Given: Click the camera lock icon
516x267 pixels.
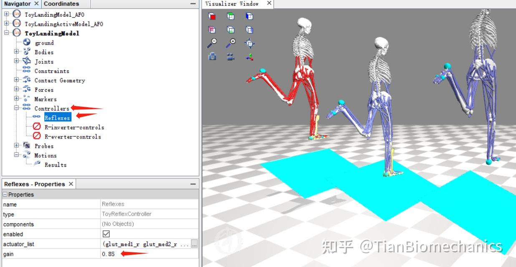Looking at the screenshot, I should pos(212,56).
